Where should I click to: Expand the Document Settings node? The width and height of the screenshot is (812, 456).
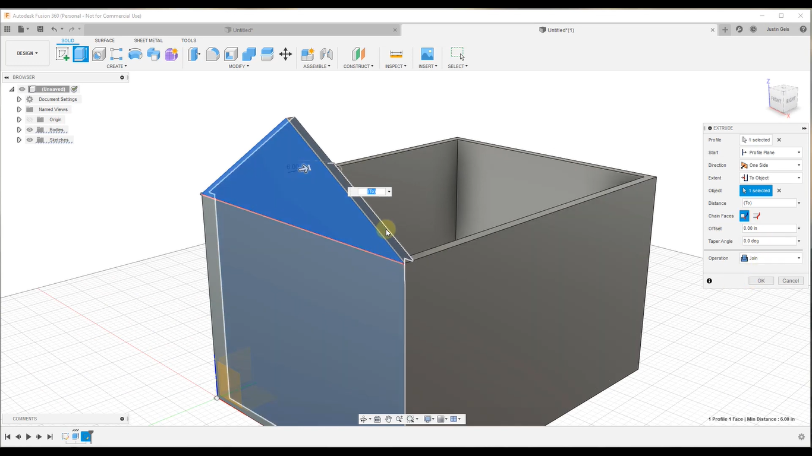(19, 99)
